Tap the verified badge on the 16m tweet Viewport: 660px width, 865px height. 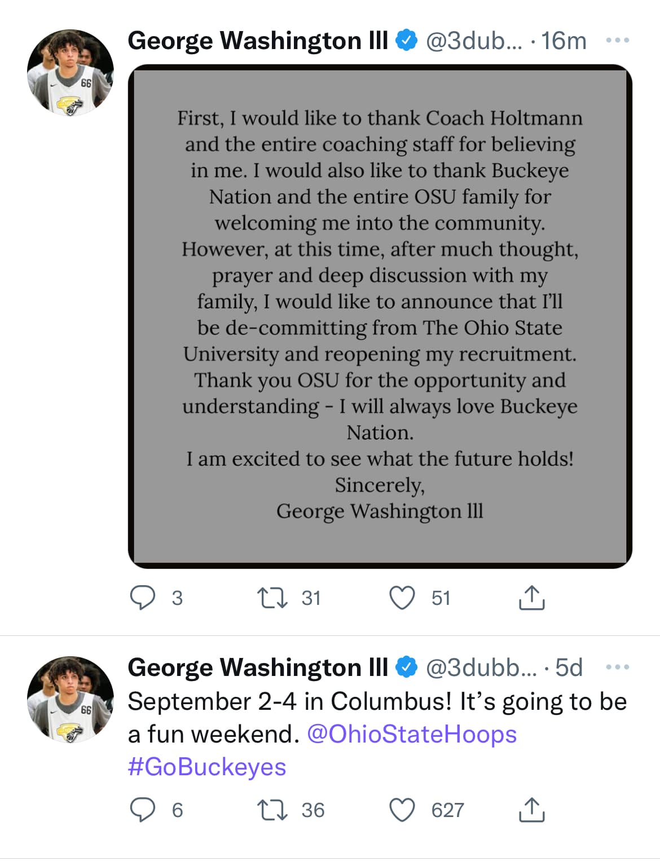tap(406, 41)
